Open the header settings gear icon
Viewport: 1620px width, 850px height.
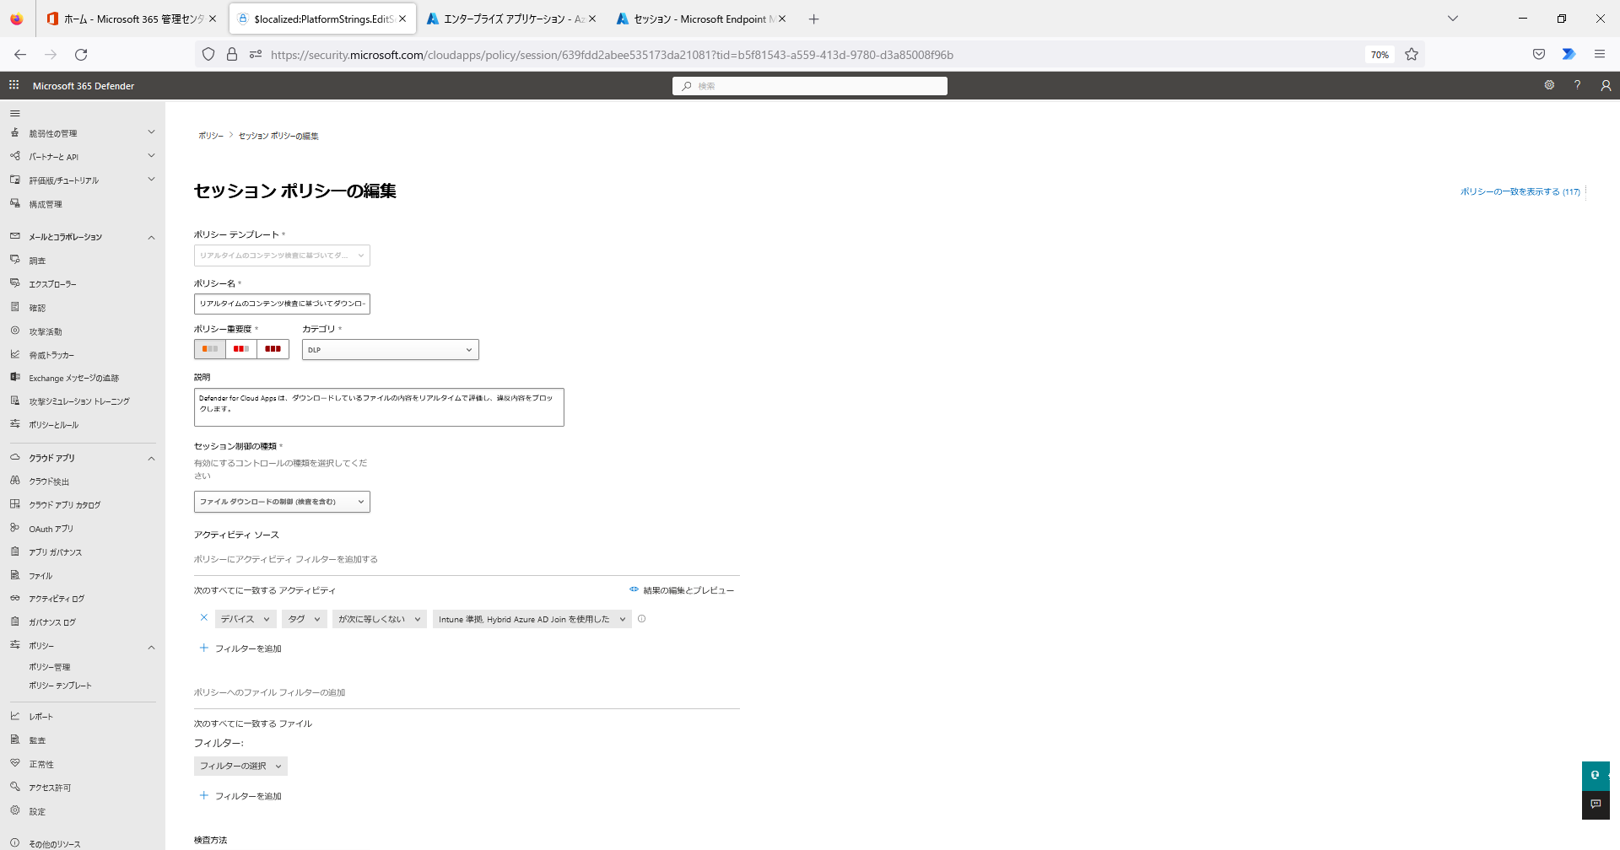[x=1549, y=85]
